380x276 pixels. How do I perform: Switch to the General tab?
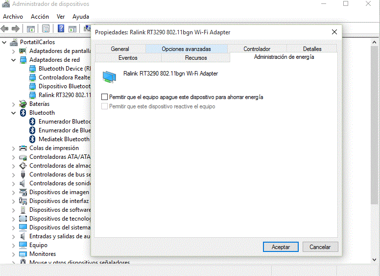click(120, 49)
